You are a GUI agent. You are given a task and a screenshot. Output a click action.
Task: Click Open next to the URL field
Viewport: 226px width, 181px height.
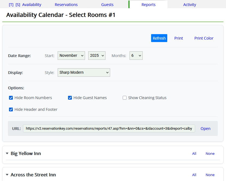(206, 129)
